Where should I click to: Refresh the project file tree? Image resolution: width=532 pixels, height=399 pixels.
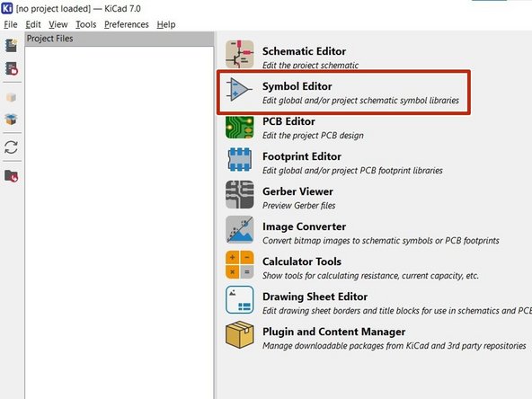point(11,147)
